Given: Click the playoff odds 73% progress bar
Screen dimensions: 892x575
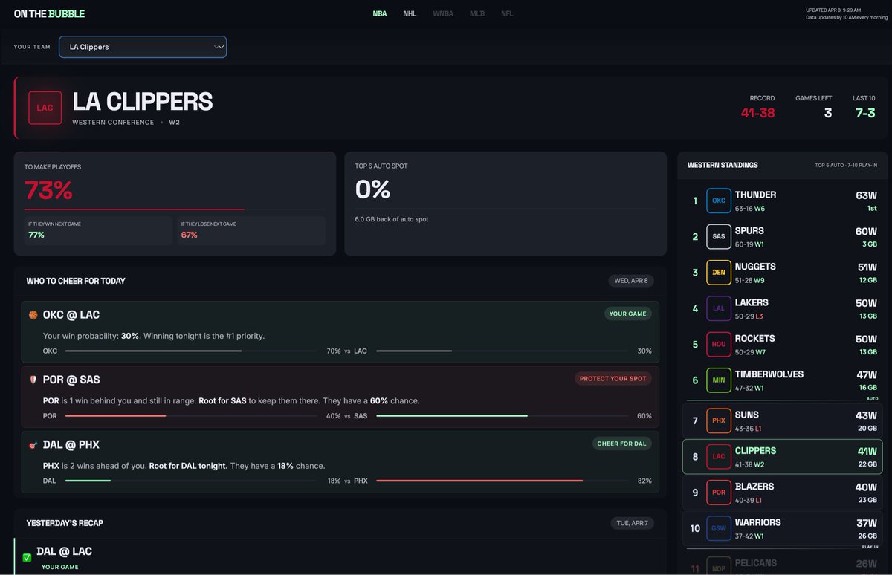Looking at the screenshot, I should click(175, 209).
